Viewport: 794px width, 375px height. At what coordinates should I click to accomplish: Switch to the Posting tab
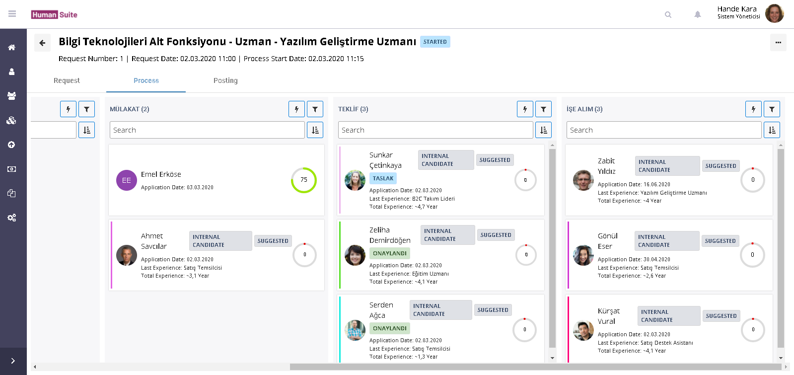(x=225, y=80)
